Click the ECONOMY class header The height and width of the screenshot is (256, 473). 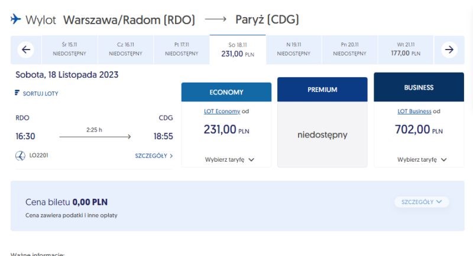click(x=226, y=92)
